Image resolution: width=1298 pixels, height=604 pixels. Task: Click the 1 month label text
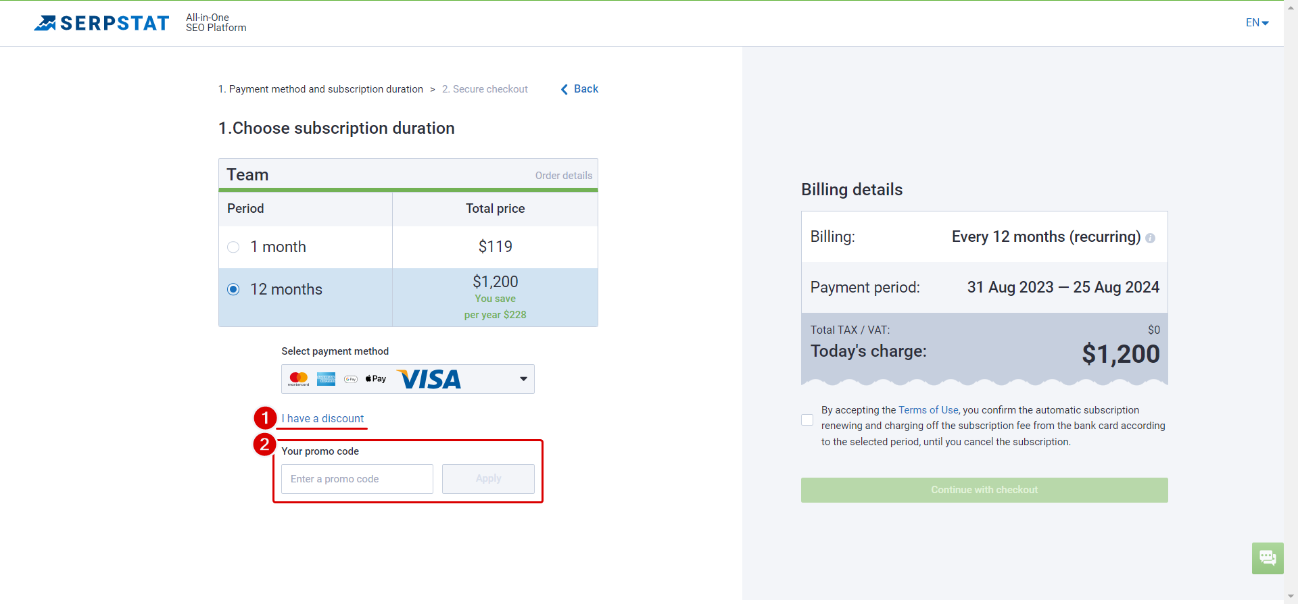[278, 247]
